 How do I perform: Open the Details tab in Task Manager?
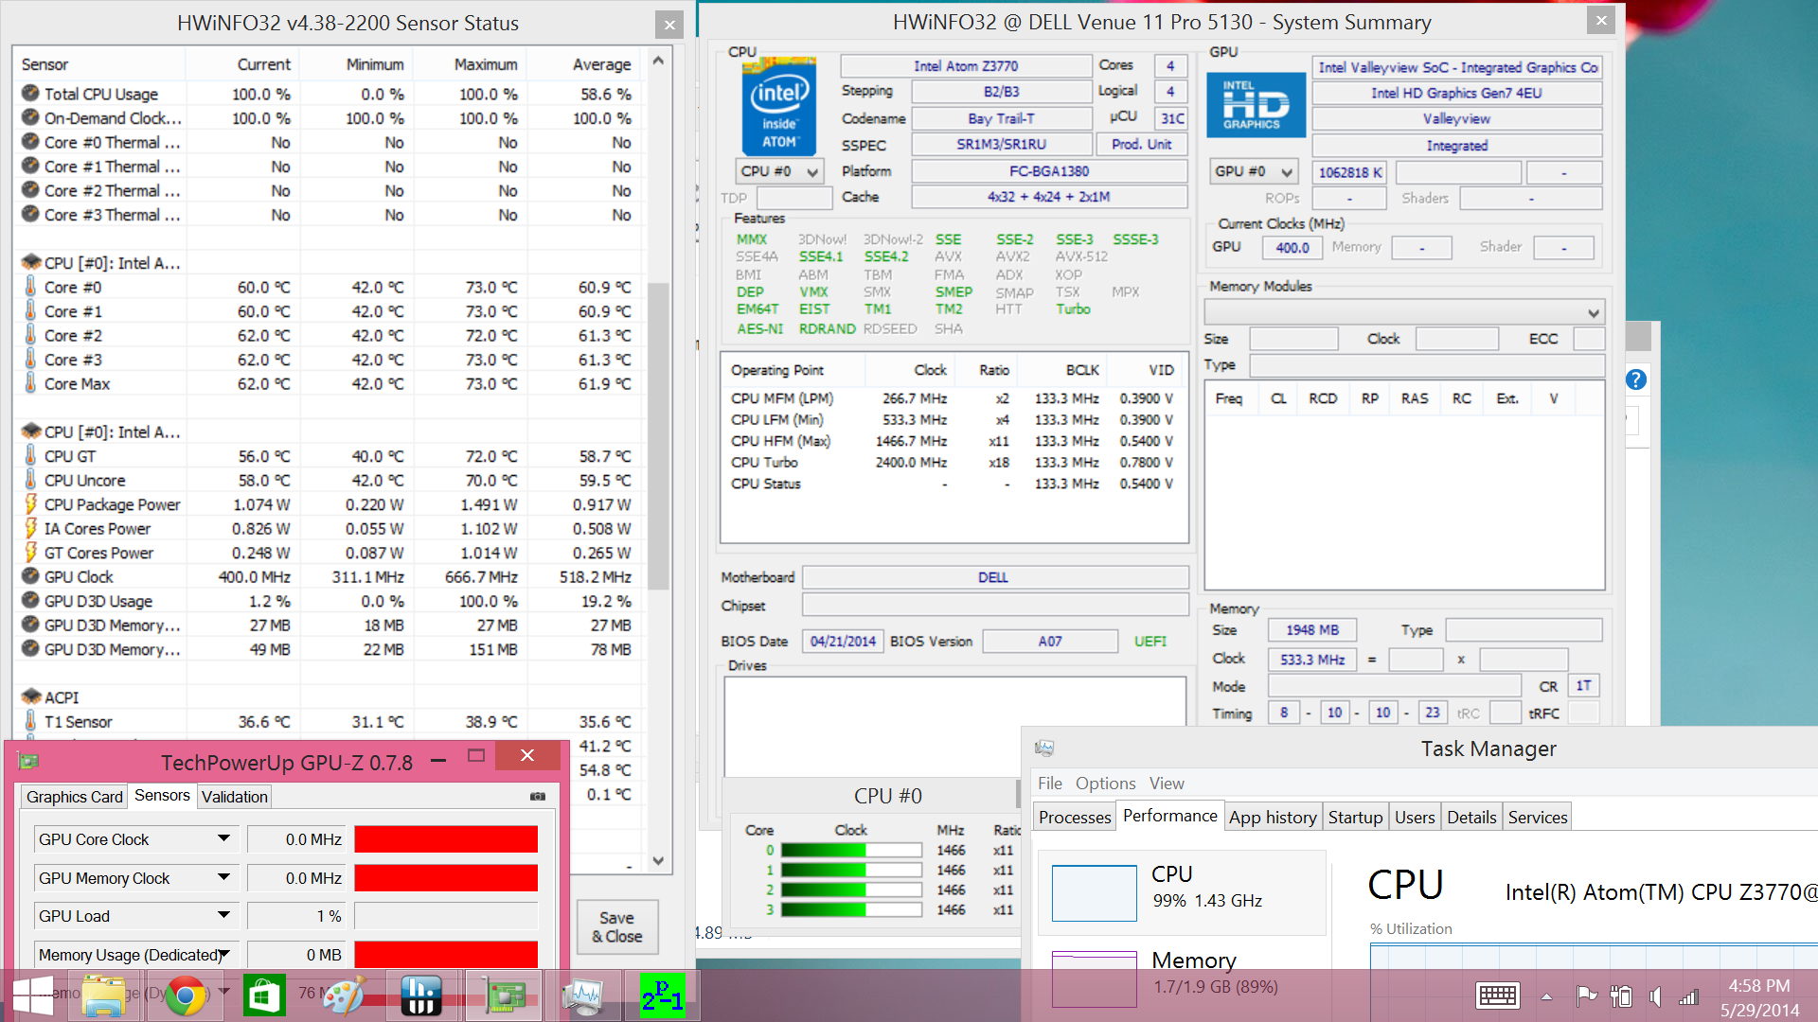point(1471,817)
